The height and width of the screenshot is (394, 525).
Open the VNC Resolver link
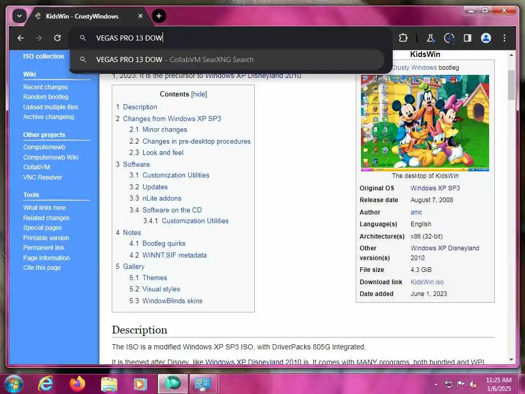coord(43,177)
